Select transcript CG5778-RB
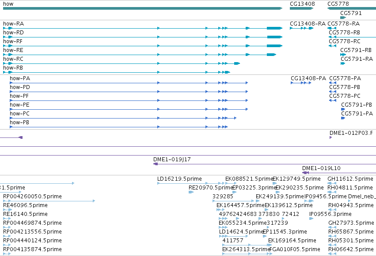 coord(344,33)
